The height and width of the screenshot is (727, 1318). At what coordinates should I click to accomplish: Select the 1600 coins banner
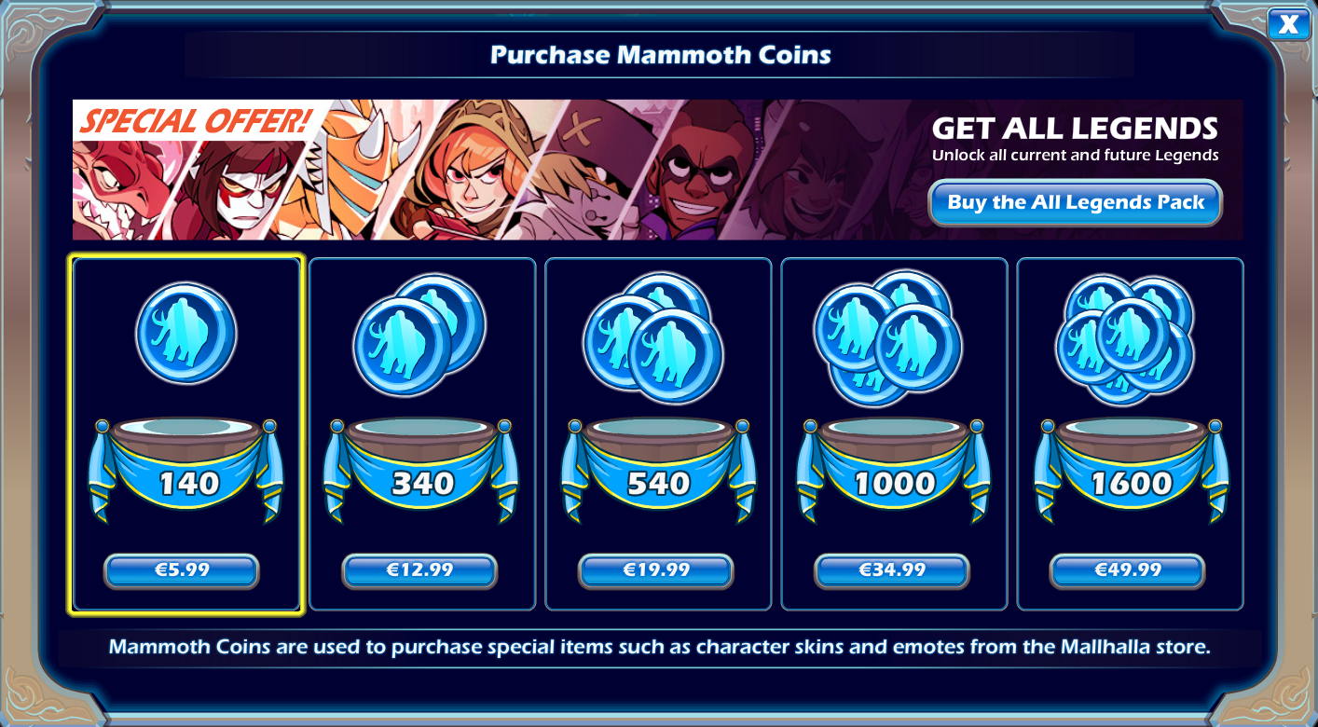pyautogui.click(x=1131, y=469)
